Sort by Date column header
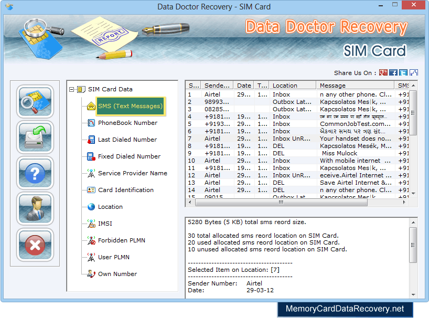 point(243,86)
